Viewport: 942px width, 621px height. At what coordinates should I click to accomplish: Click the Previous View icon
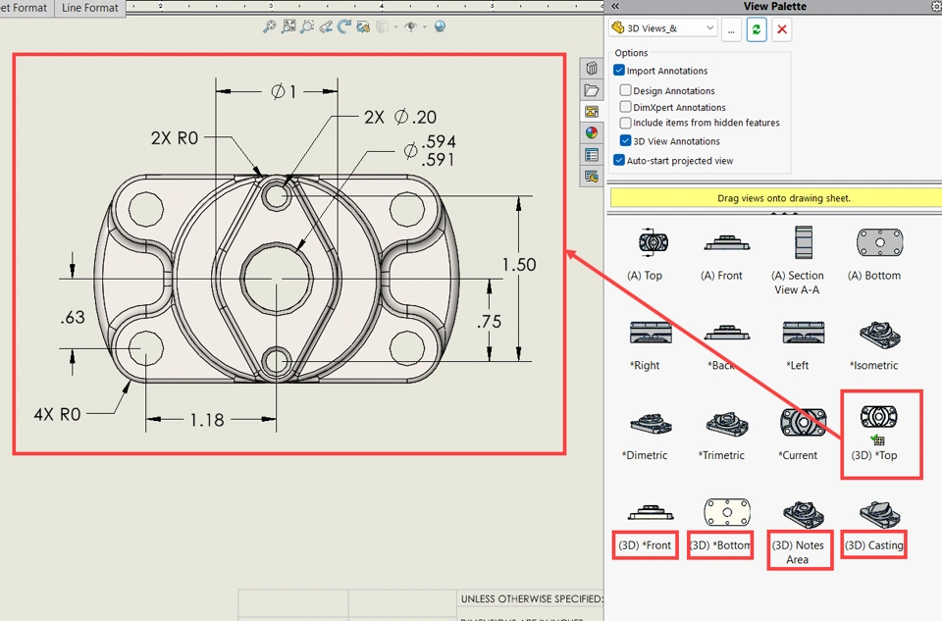click(x=326, y=26)
